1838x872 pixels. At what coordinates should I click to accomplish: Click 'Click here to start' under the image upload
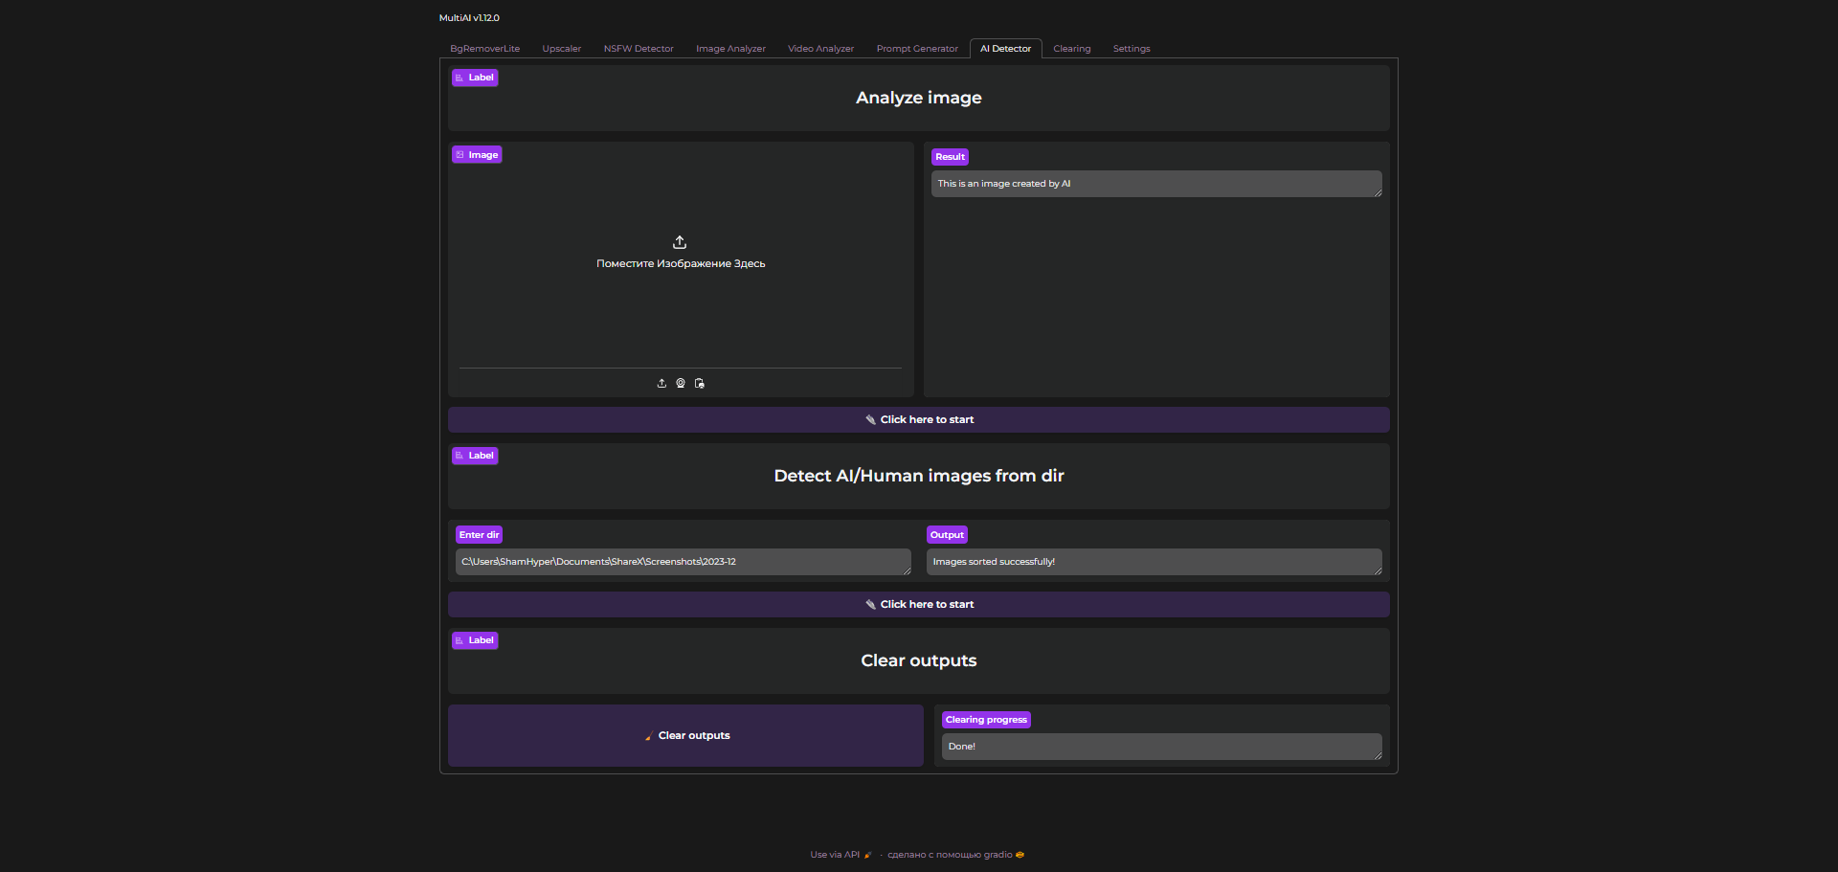click(919, 420)
